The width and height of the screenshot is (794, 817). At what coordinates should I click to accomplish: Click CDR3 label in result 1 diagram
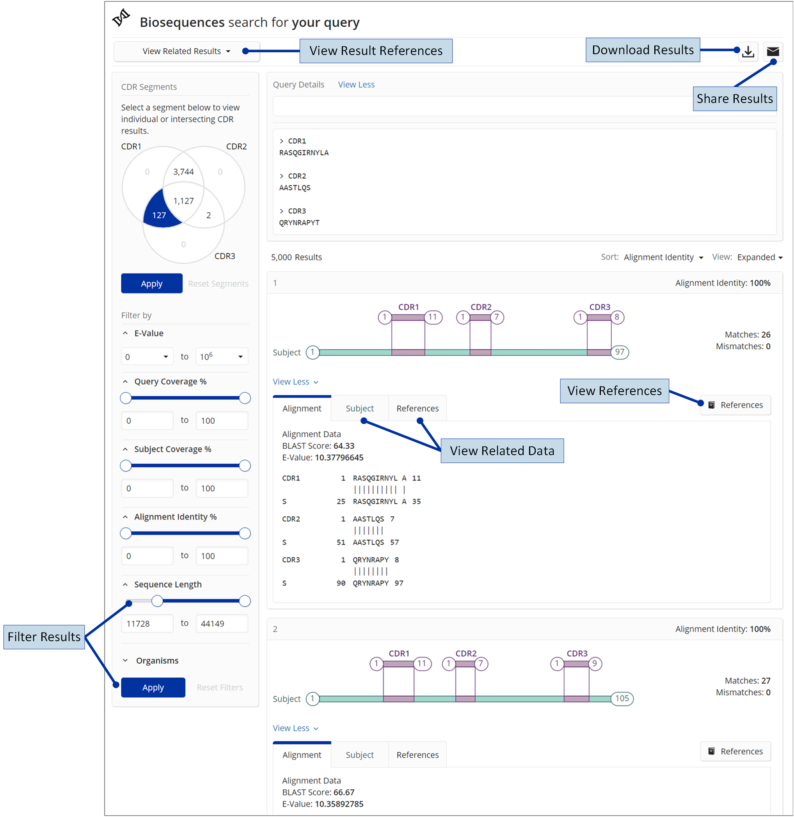pyautogui.click(x=600, y=307)
